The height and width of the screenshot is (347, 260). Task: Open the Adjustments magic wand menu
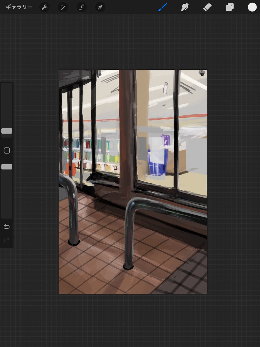[63, 7]
